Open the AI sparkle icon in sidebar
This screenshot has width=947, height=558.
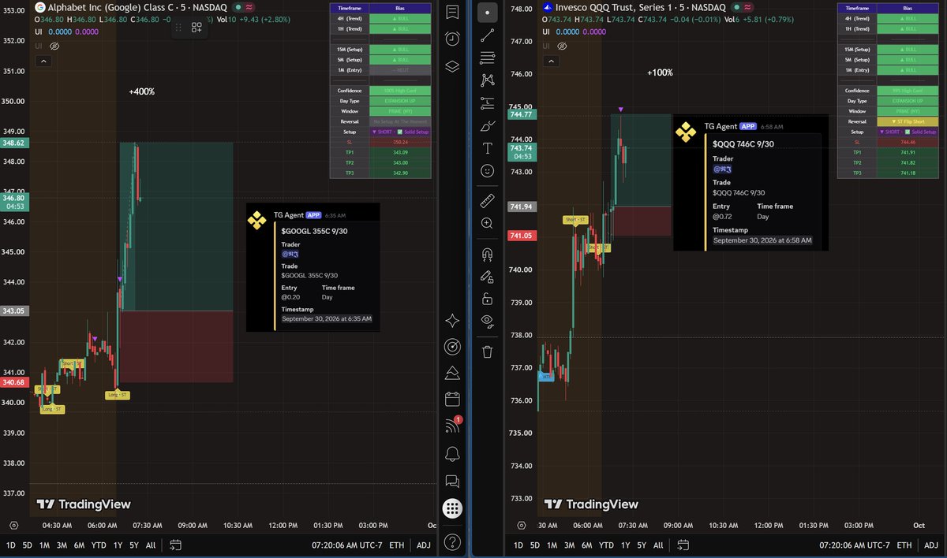452,320
